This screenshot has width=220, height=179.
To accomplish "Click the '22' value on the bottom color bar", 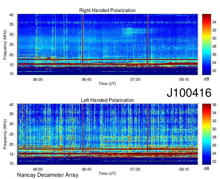I will click(214, 161).
